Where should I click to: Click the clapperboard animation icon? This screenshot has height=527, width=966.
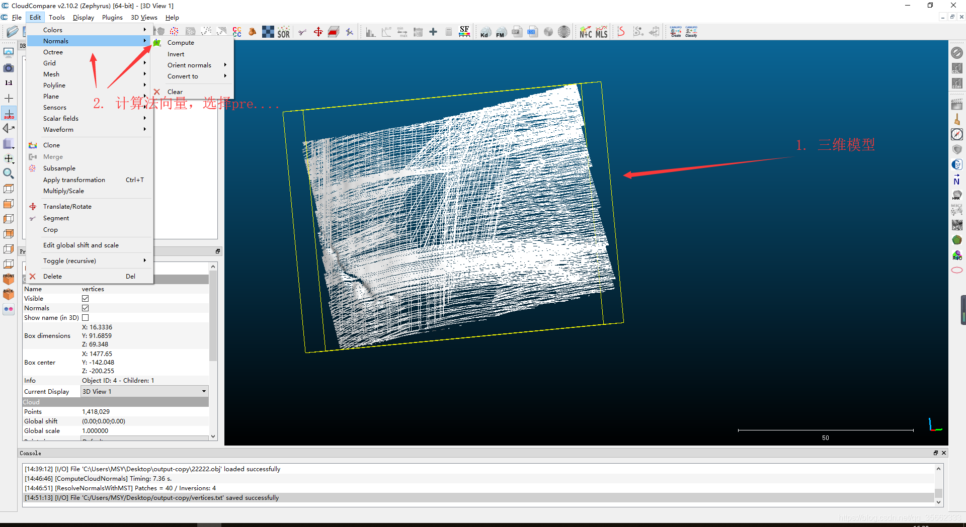tap(957, 105)
